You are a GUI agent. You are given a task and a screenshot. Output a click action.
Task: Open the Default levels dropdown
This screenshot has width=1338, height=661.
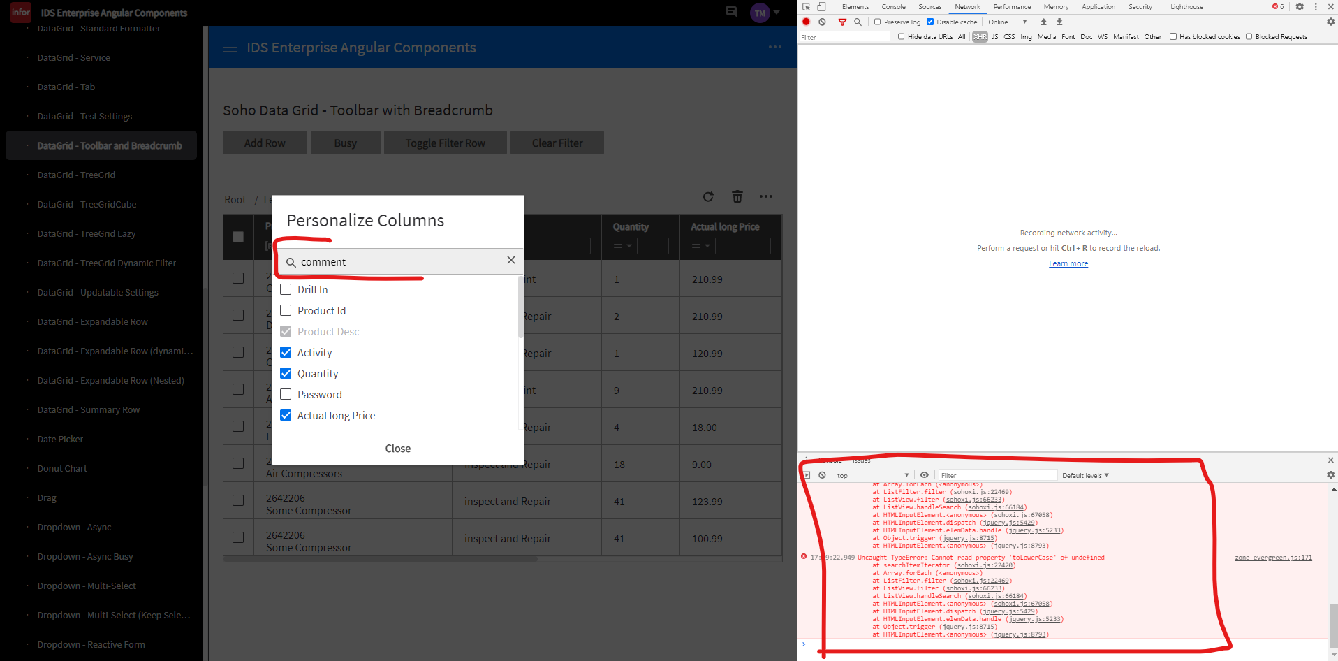(1085, 475)
